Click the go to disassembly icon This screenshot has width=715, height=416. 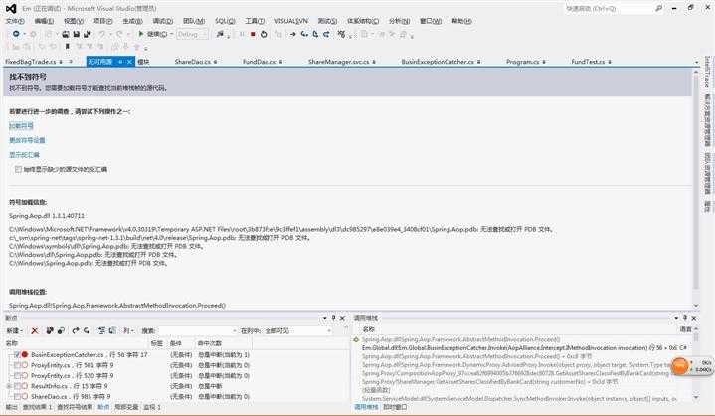tap(112, 330)
